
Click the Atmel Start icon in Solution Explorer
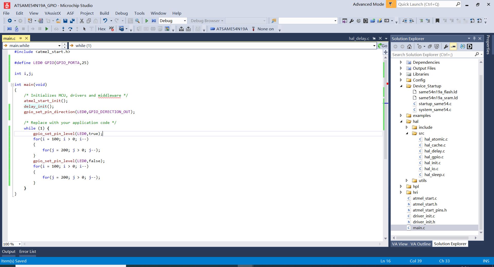pos(463,47)
